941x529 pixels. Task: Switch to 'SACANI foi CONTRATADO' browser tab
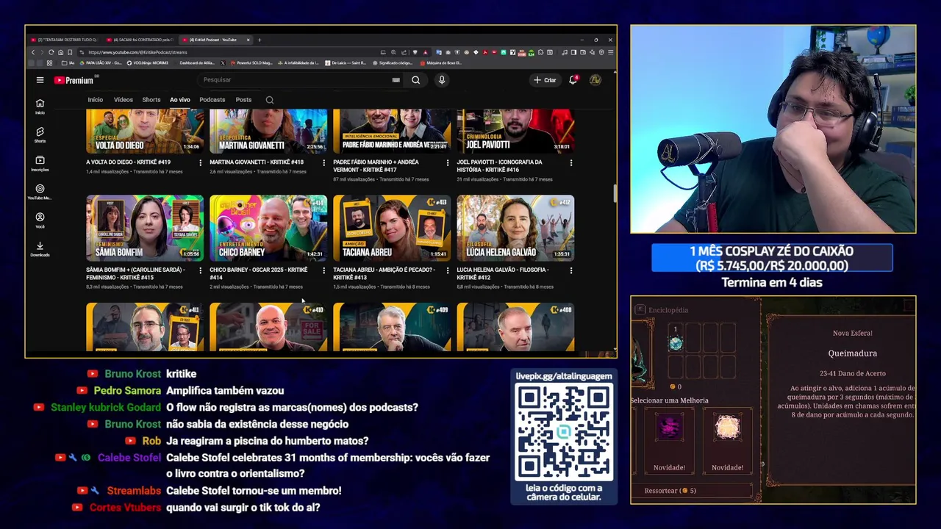click(x=138, y=40)
